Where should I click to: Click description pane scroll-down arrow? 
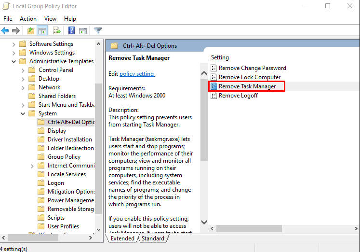point(204,222)
